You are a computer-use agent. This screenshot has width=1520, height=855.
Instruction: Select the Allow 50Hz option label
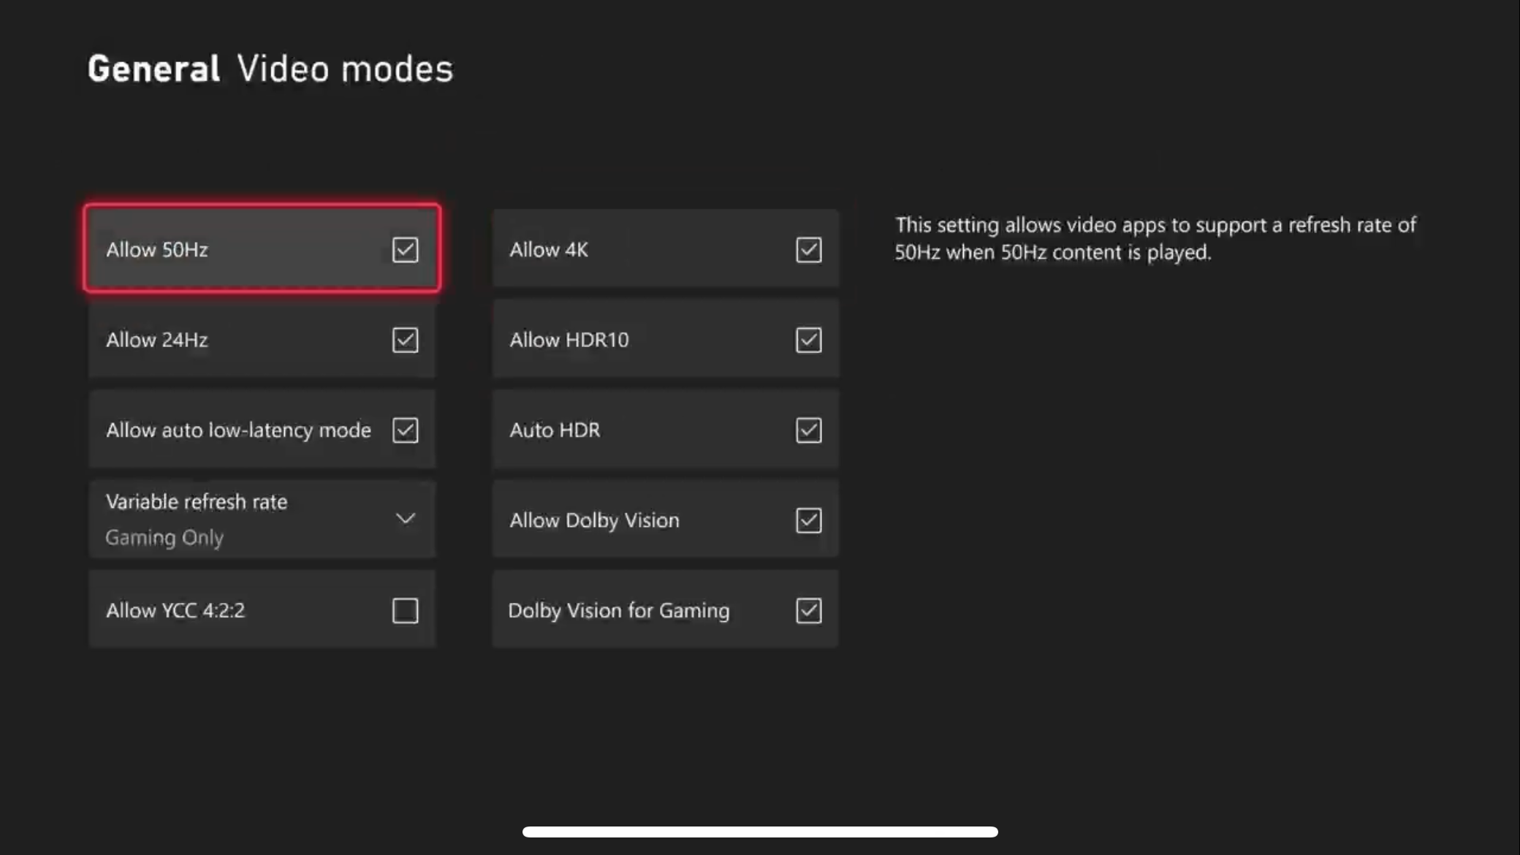157,250
